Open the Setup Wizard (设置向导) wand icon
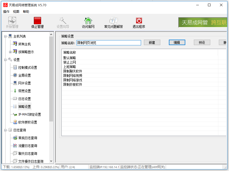The image size is (229, 171). coord(63,21)
